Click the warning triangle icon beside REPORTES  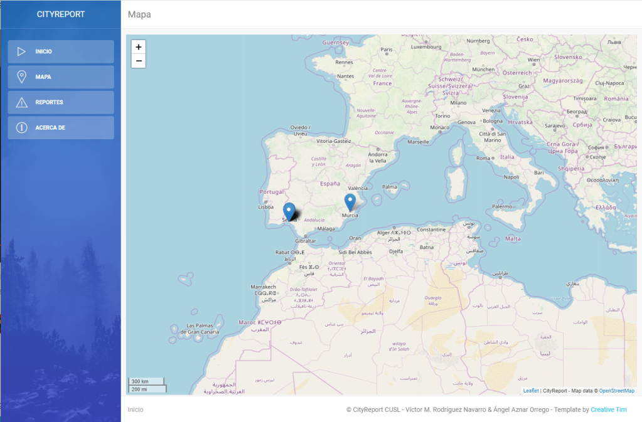coord(21,102)
